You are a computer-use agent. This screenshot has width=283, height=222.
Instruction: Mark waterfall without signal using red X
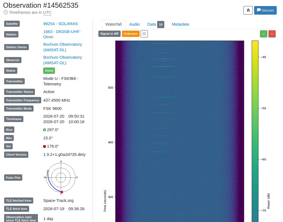click(272, 34)
